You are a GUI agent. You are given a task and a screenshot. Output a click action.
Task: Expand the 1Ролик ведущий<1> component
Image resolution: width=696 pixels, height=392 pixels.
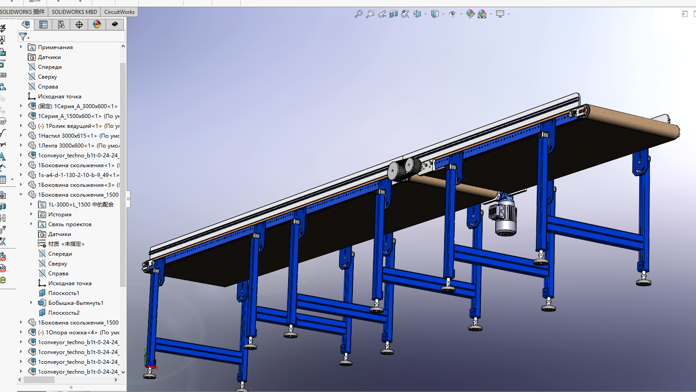tap(21, 126)
